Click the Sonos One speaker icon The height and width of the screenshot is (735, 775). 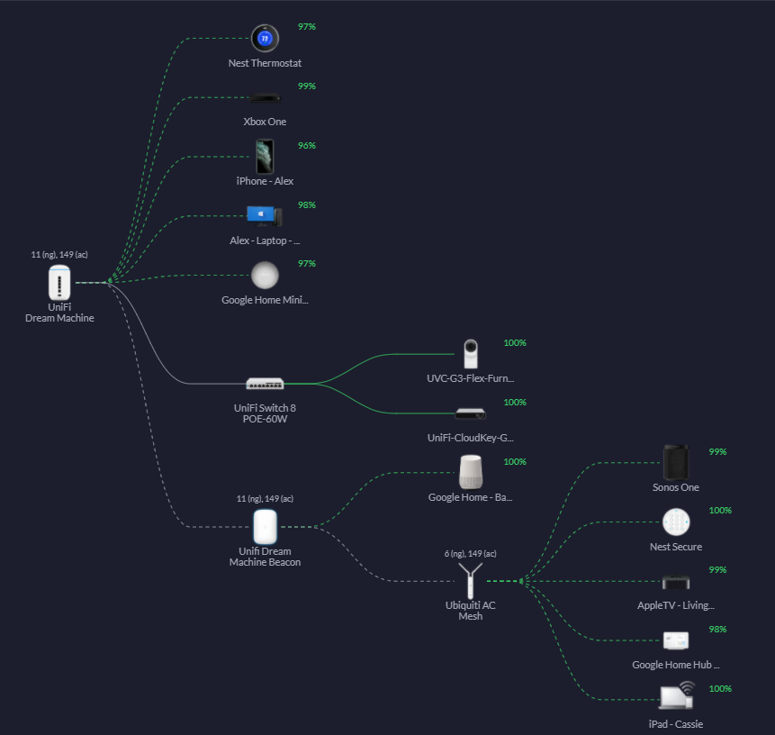pyautogui.click(x=676, y=462)
